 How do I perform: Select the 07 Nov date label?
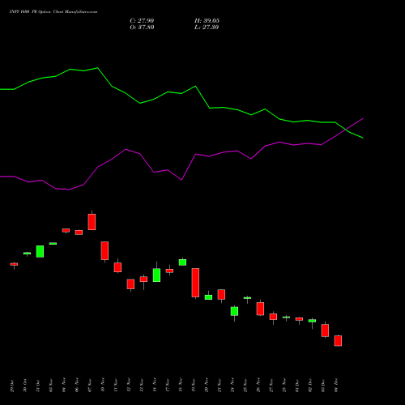(90, 386)
